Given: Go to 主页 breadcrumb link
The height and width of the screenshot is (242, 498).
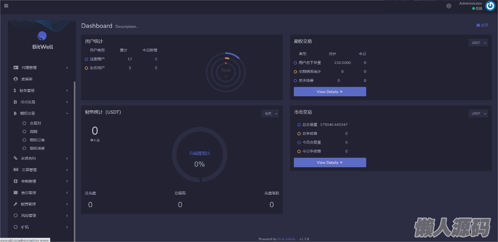Looking at the screenshot, I should click(x=482, y=25).
